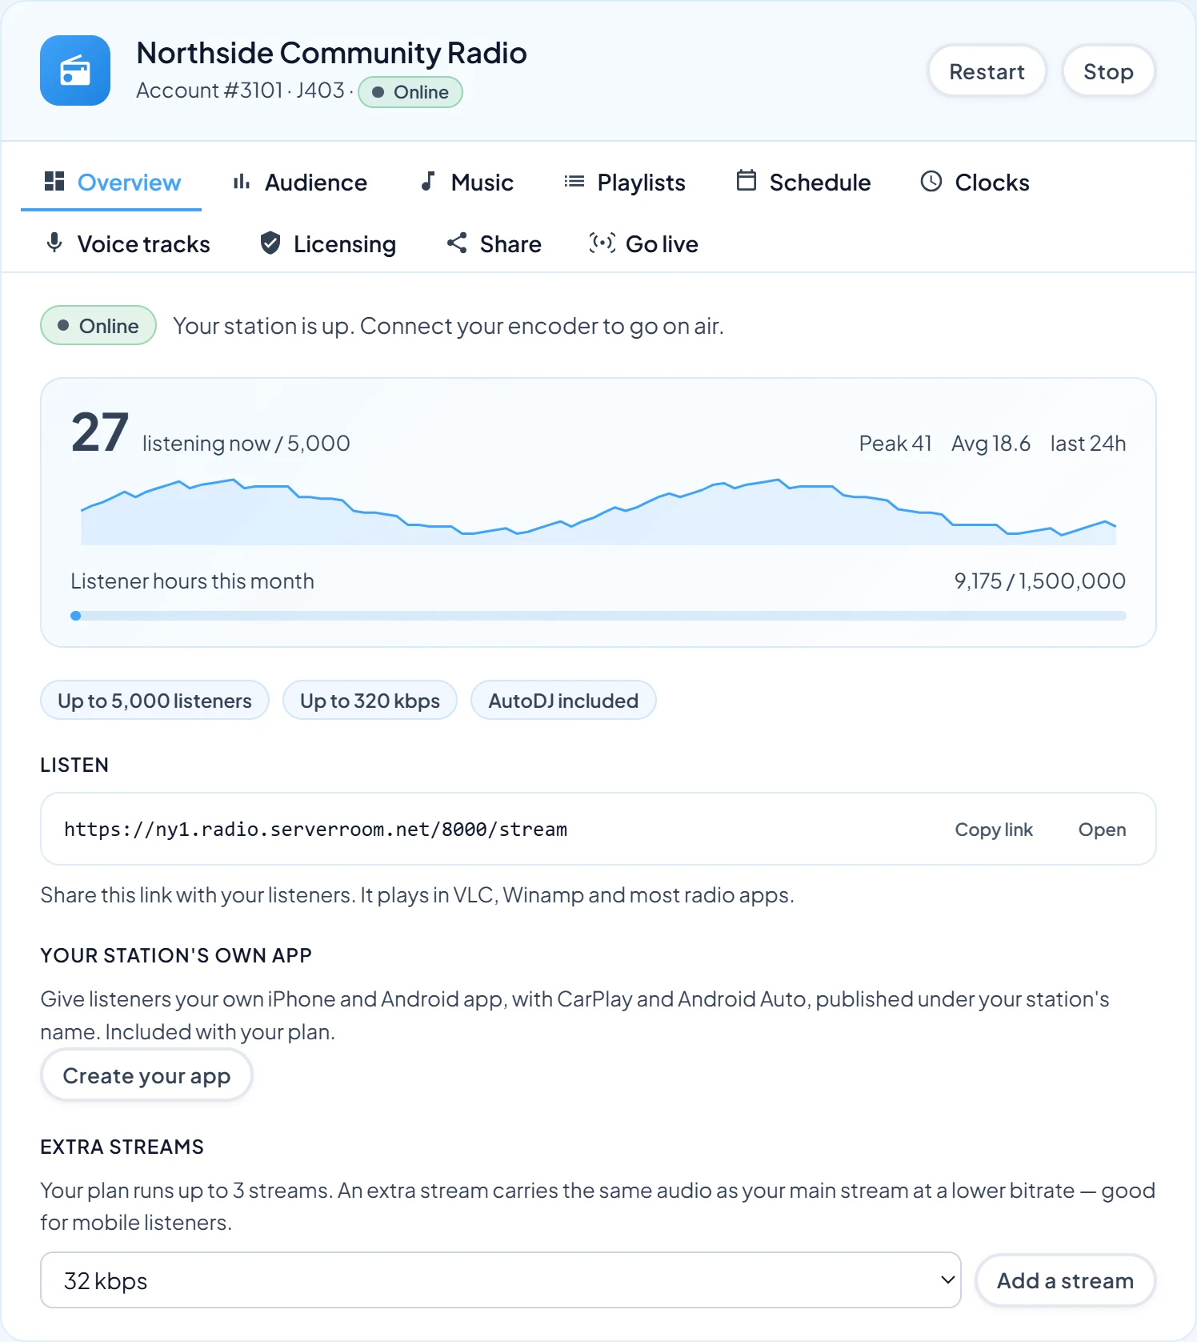Click the blue radio station logo icon
The height and width of the screenshot is (1342, 1197).
75,70
